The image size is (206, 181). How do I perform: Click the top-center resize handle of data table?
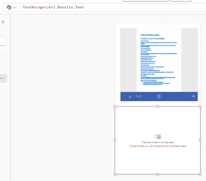pyautogui.click(x=157, y=106)
